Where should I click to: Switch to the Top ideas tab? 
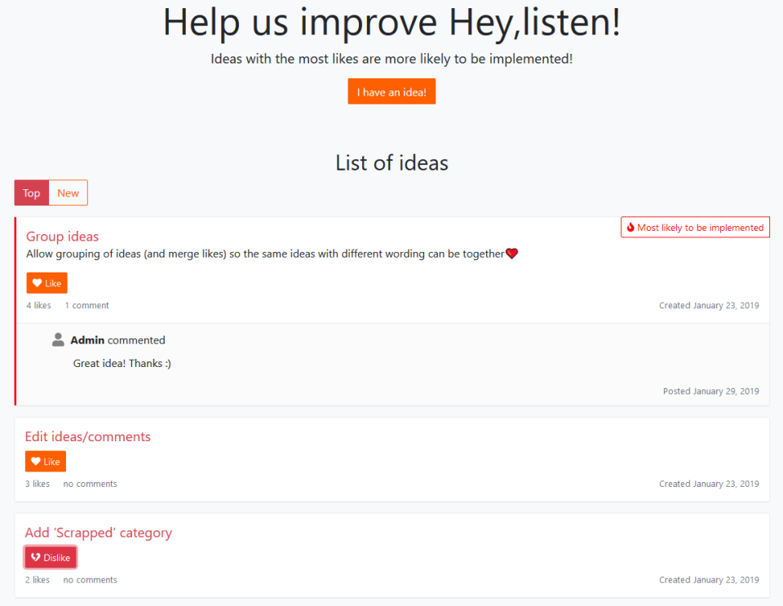(x=32, y=192)
